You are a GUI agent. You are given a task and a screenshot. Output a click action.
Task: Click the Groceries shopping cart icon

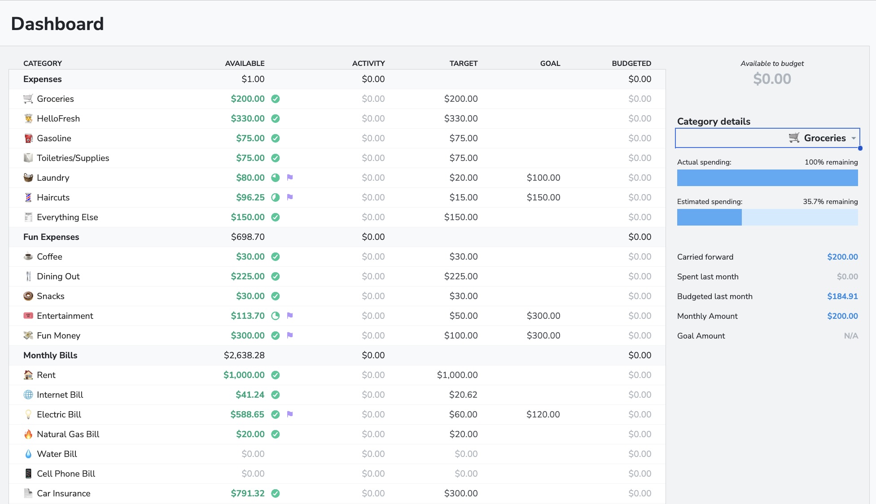tap(28, 99)
